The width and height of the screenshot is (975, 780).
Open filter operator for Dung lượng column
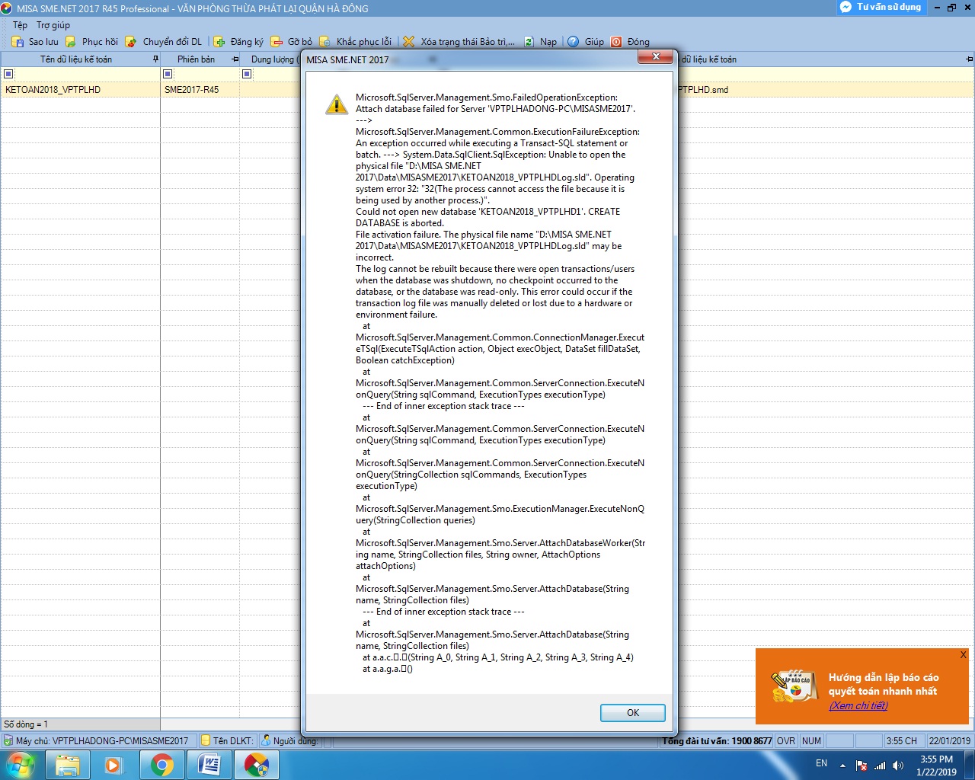[x=247, y=74]
